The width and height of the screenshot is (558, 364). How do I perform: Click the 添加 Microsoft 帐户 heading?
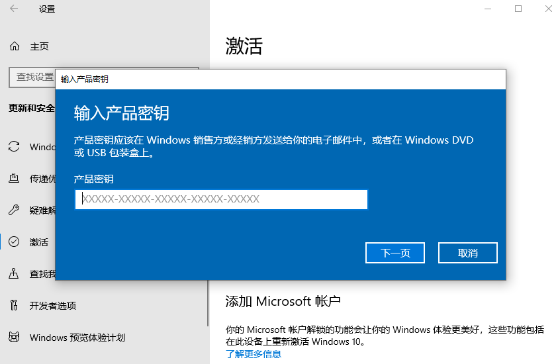283,301
